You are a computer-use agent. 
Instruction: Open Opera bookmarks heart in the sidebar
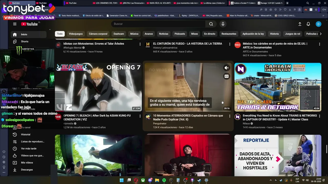click(x=4, y=152)
